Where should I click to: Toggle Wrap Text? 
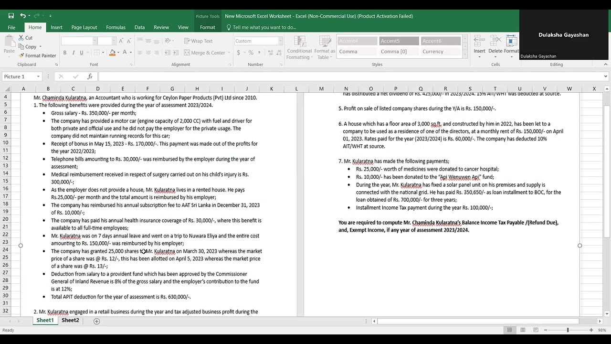pos(199,41)
